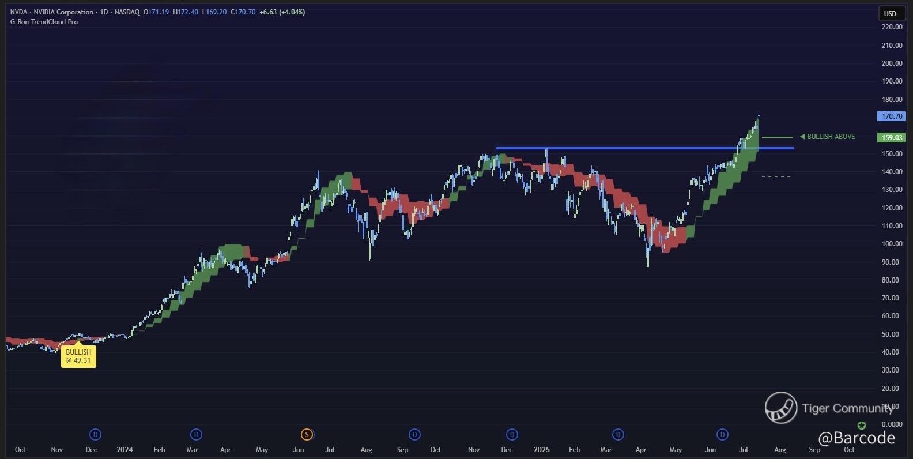Click the Nov 2023 label on time axis
The height and width of the screenshot is (459, 913).
(x=56, y=450)
